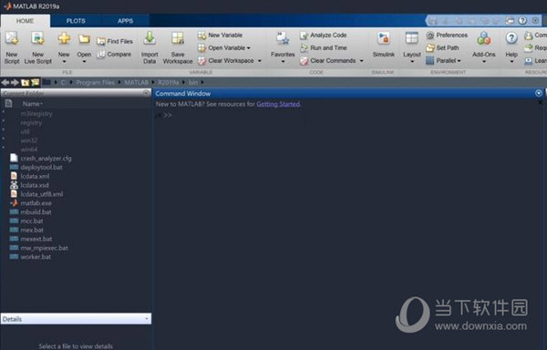The height and width of the screenshot is (350, 547).
Task: Start Run and Time profiler
Action: pyautogui.click(x=323, y=47)
